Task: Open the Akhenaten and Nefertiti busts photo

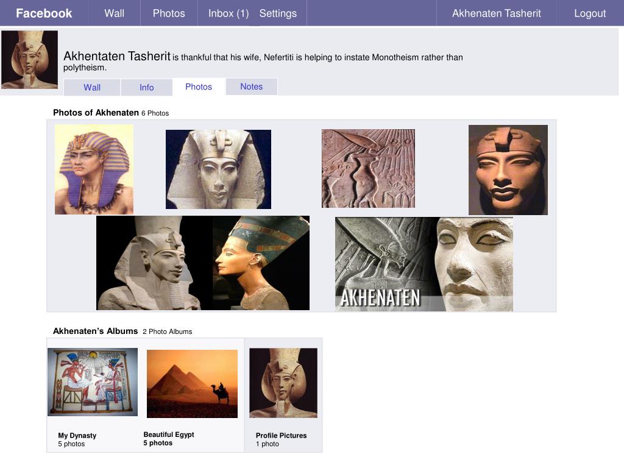Action: [x=202, y=263]
